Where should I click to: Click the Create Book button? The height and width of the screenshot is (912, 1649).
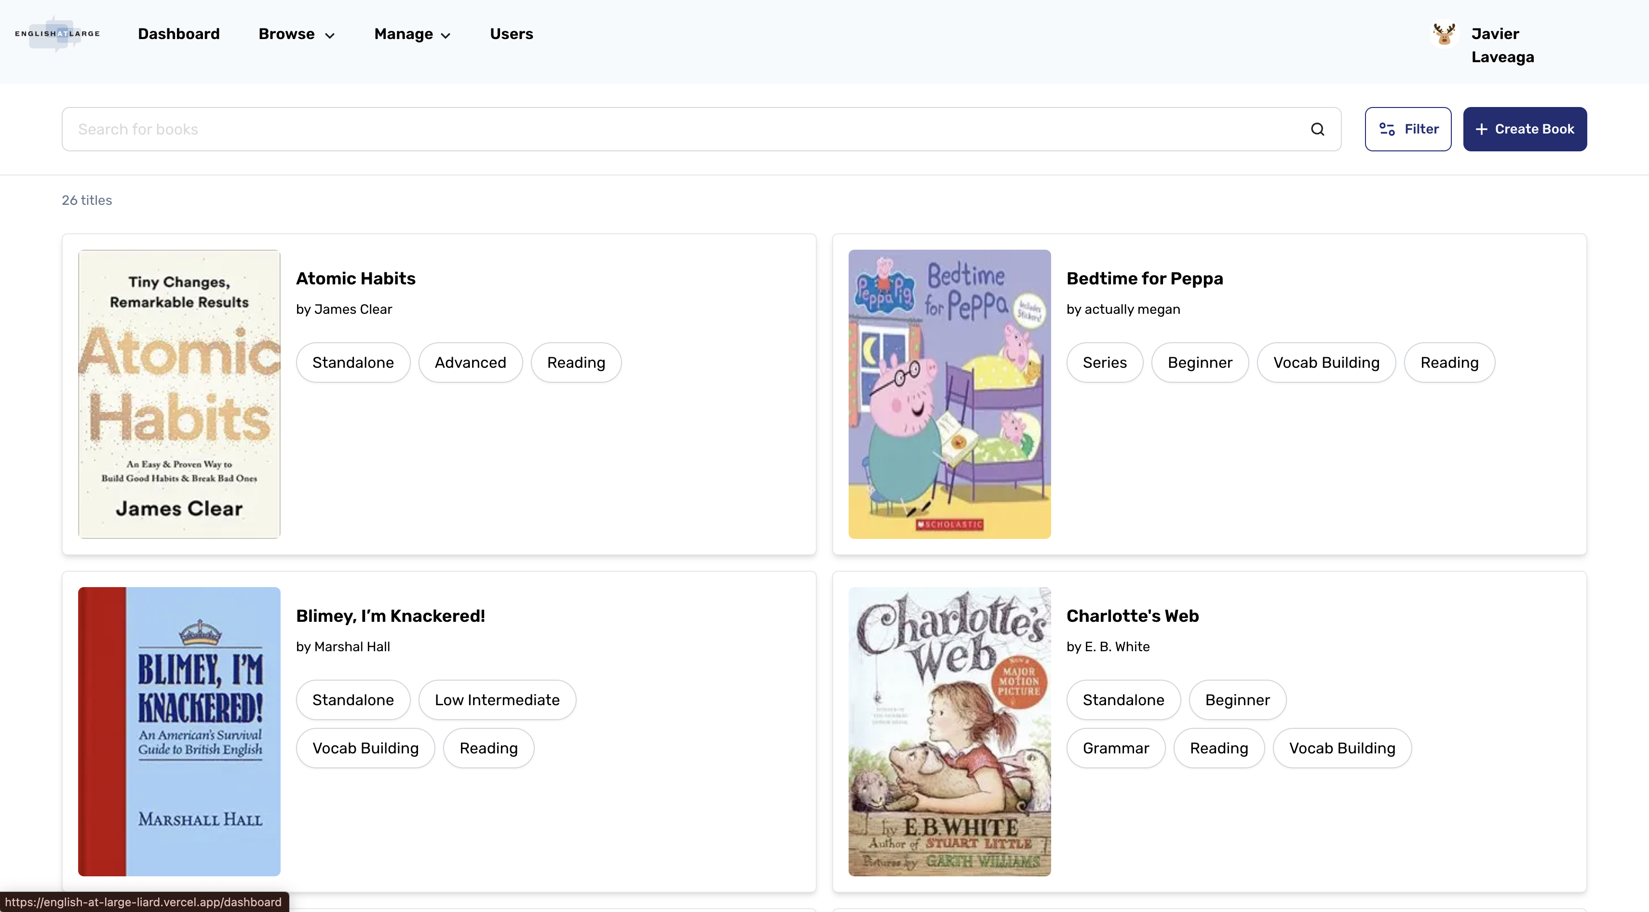1524,129
